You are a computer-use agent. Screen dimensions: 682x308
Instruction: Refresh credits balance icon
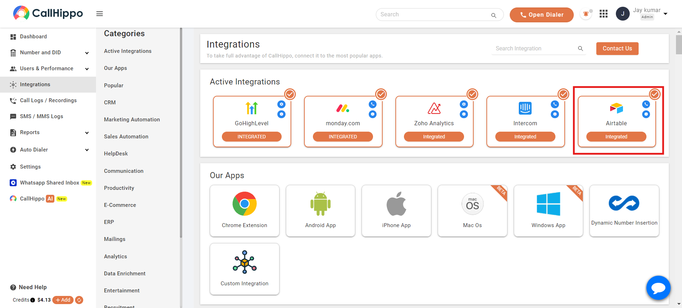click(79, 300)
